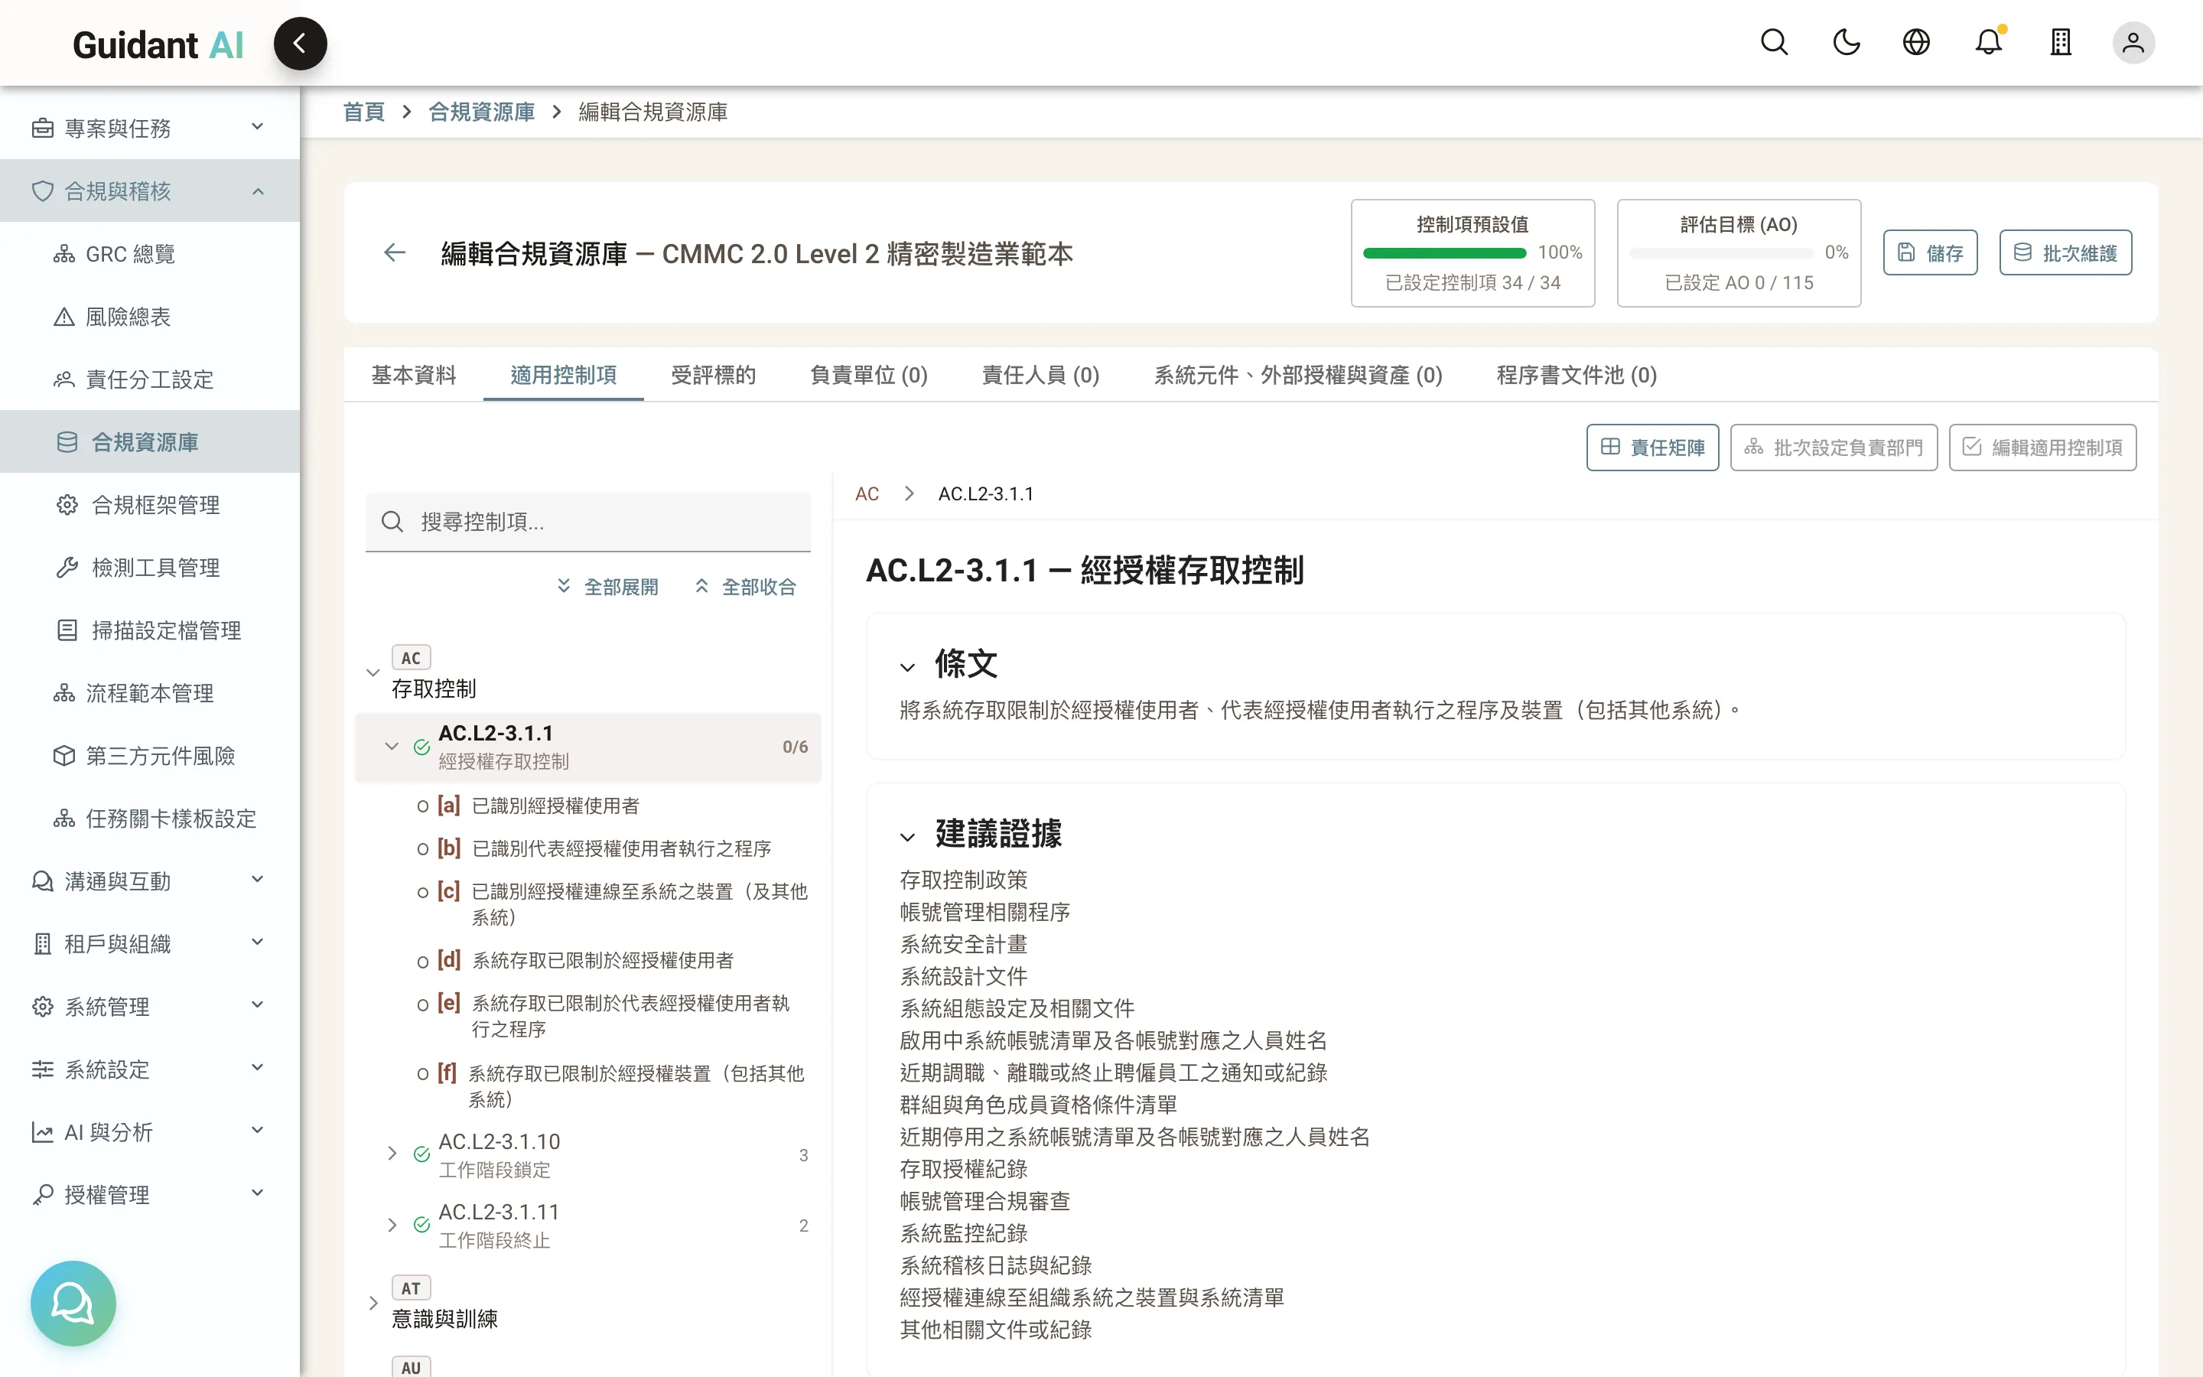Open 流程範本管理 in sidebar
This screenshot has height=1377, width=2203.
pos(149,693)
